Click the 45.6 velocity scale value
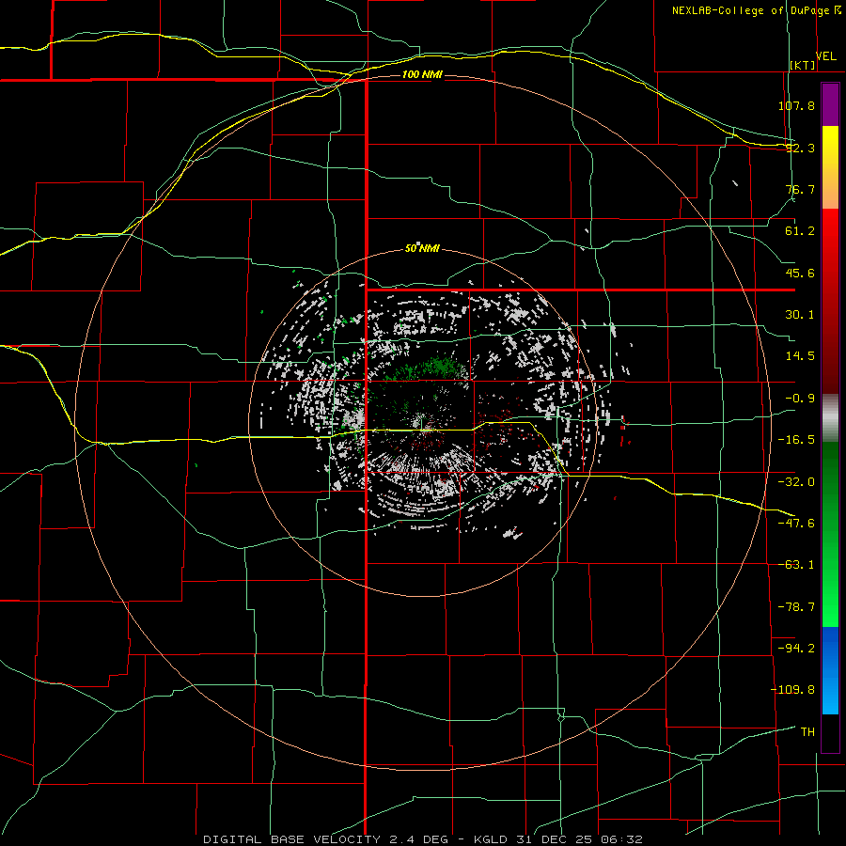Viewport: 846px width, 846px height. pos(800,273)
